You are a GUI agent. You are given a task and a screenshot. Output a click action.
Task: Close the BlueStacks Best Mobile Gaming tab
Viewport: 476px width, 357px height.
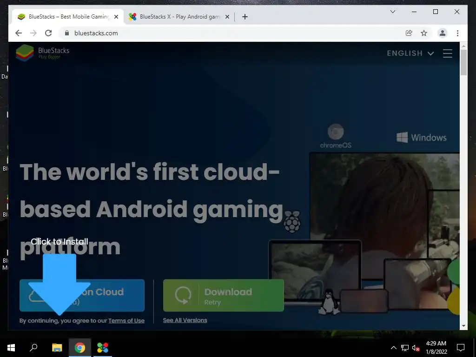pos(116,17)
